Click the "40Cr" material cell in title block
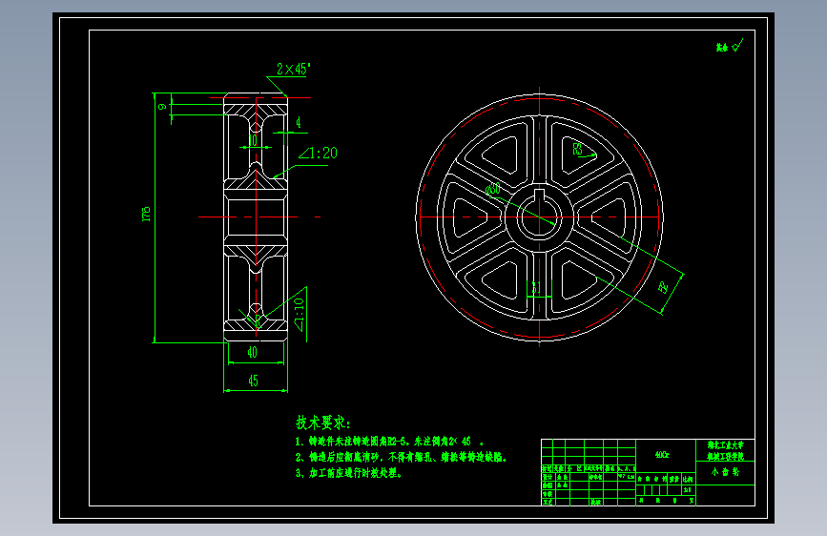Viewport: 827px width, 536px height. click(662, 455)
